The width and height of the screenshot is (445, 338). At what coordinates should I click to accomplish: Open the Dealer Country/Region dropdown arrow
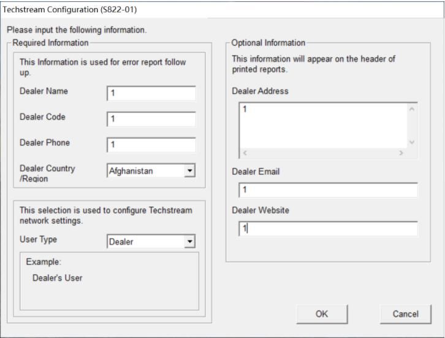click(189, 171)
